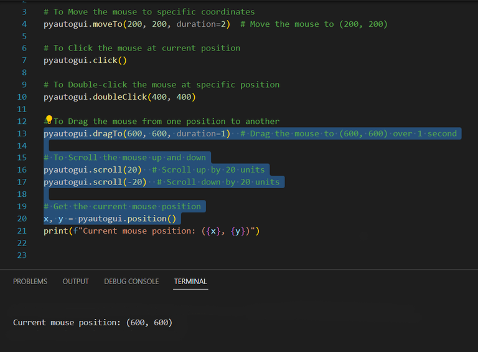The width and height of the screenshot is (478, 352).
Task: Place cursor in pyautogui.moveTo call
Action: 137,24
